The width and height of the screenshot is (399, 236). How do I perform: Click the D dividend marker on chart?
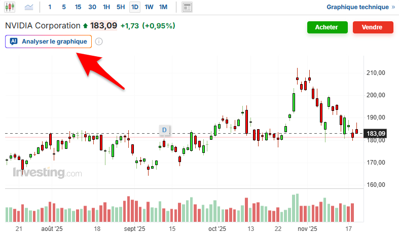coord(164,130)
